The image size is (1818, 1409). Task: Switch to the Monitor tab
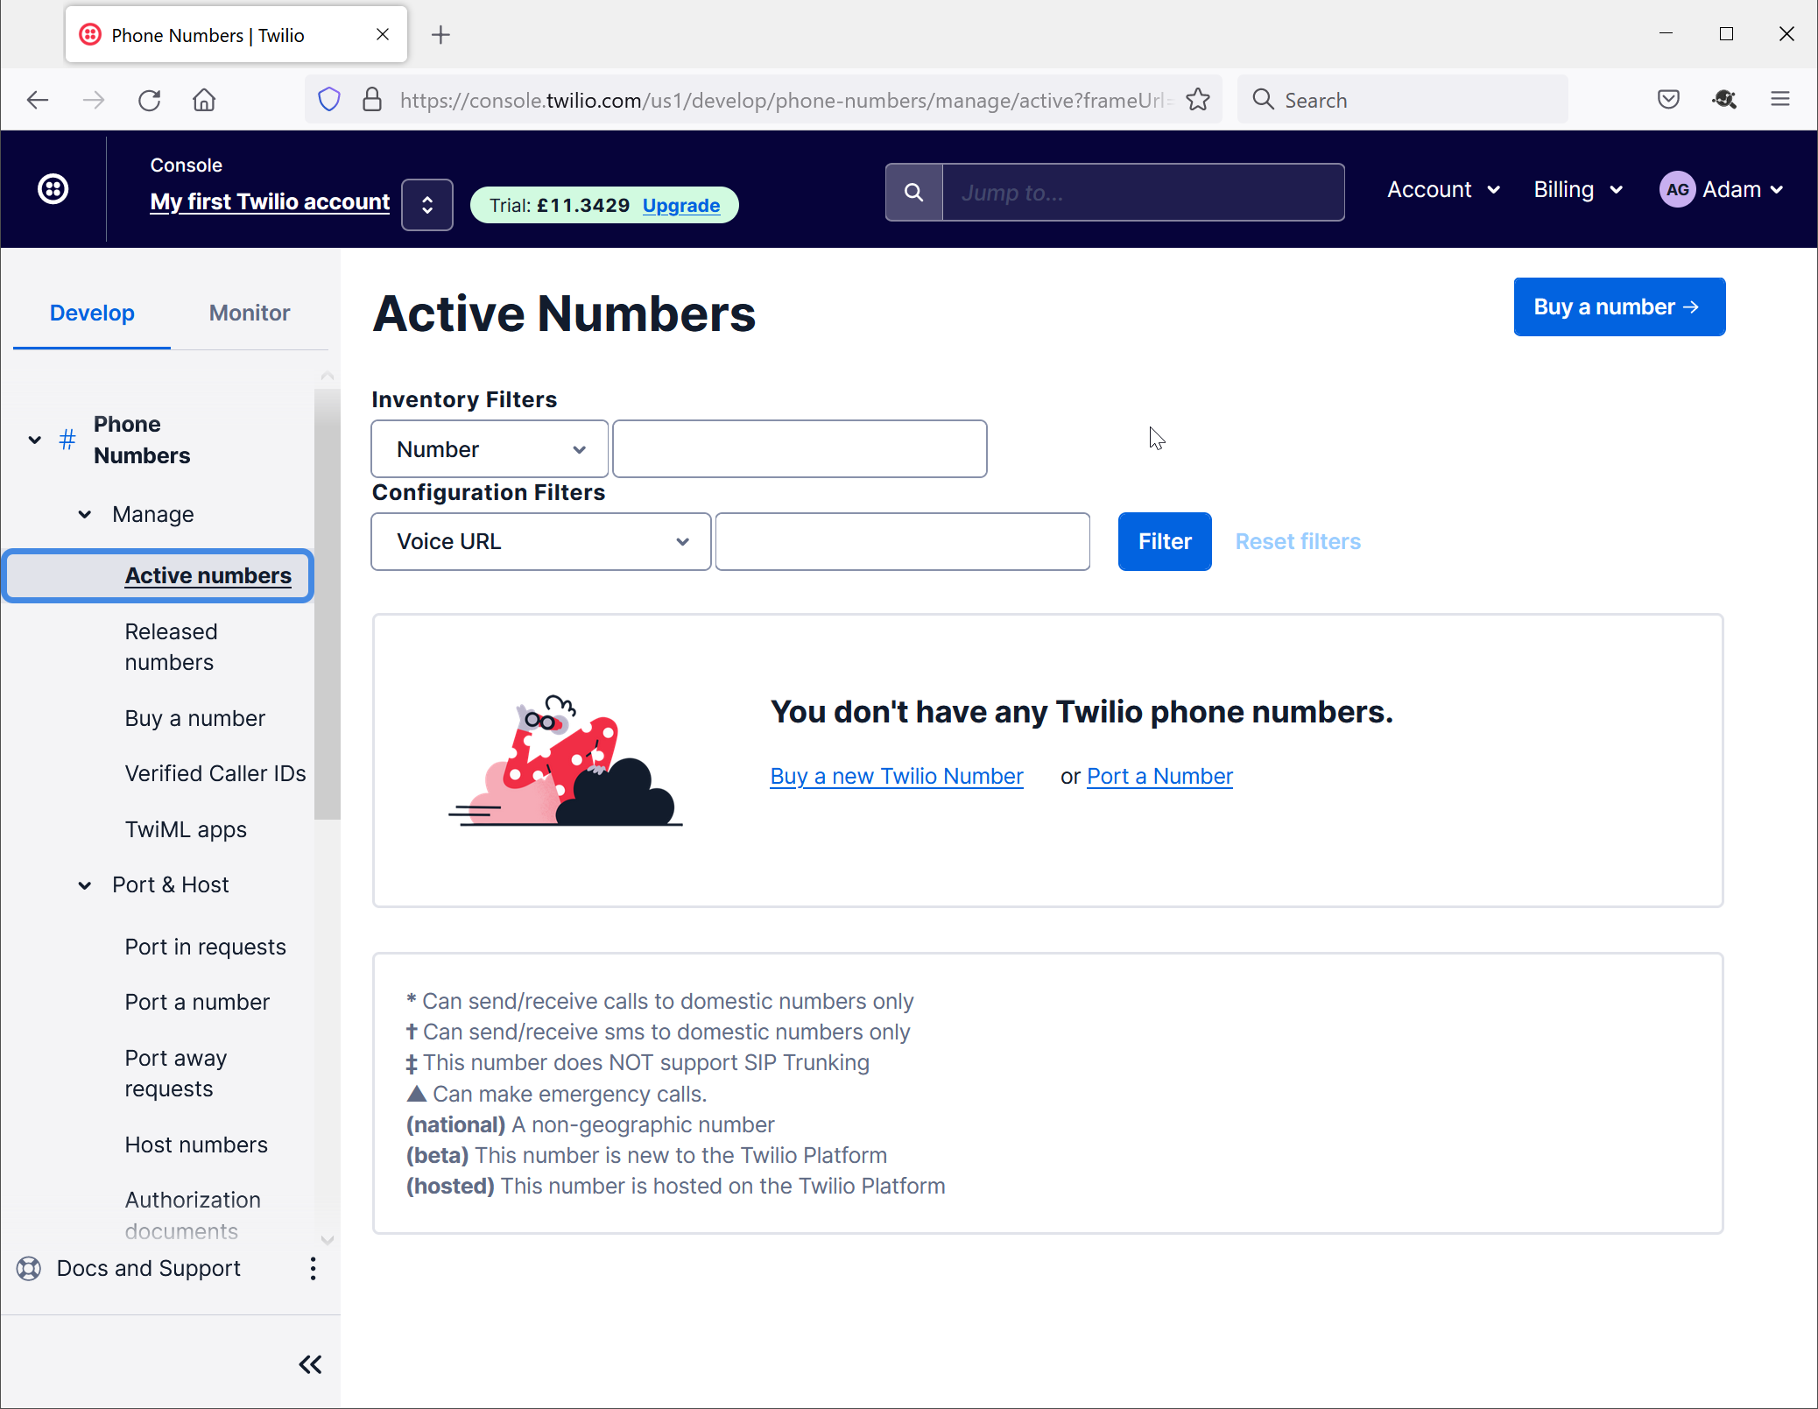(x=250, y=314)
